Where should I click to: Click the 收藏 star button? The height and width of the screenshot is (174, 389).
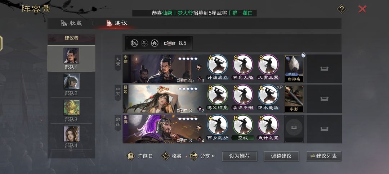pos(171,156)
